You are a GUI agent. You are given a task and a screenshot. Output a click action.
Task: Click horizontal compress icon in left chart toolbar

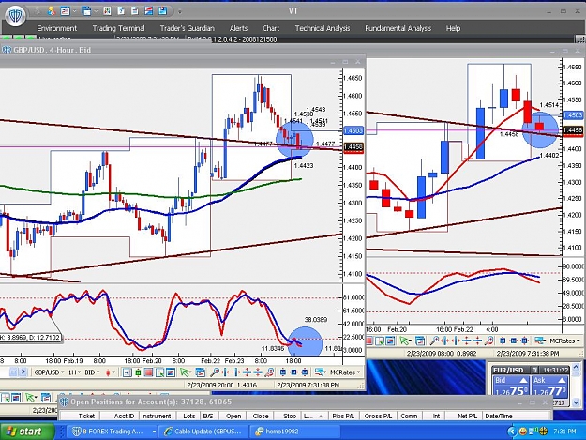tap(236, 372)
